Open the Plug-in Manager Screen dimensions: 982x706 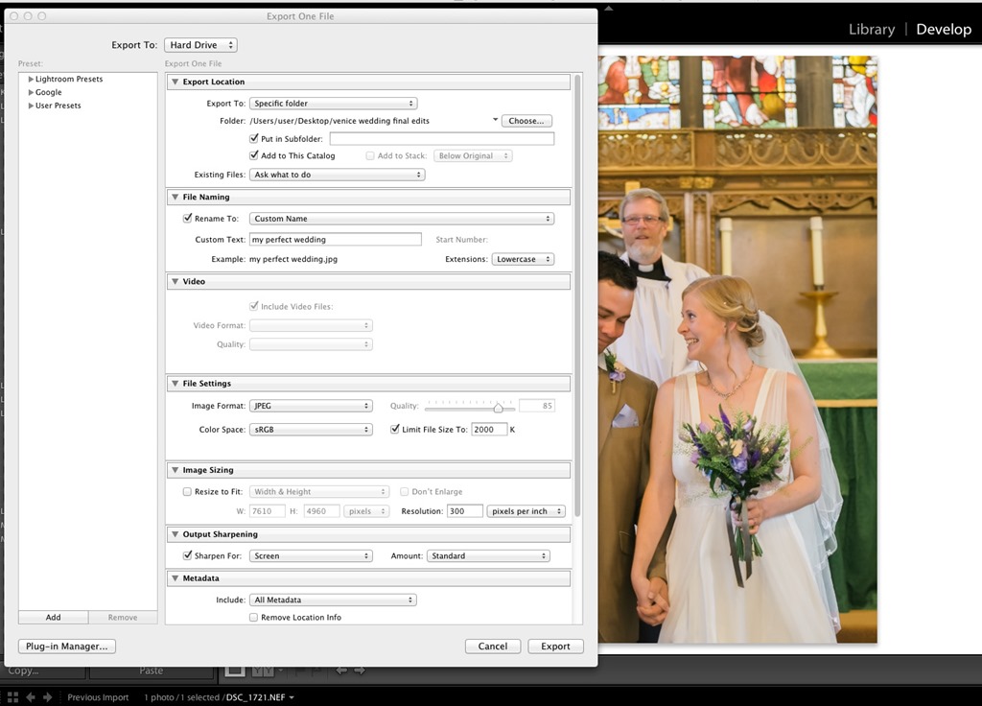[67, 647]
